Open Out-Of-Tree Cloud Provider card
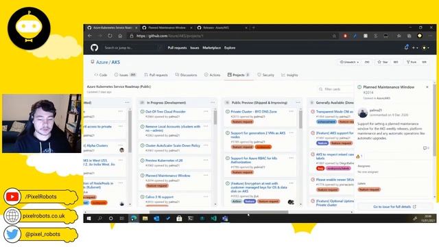 tap(165, 111)
